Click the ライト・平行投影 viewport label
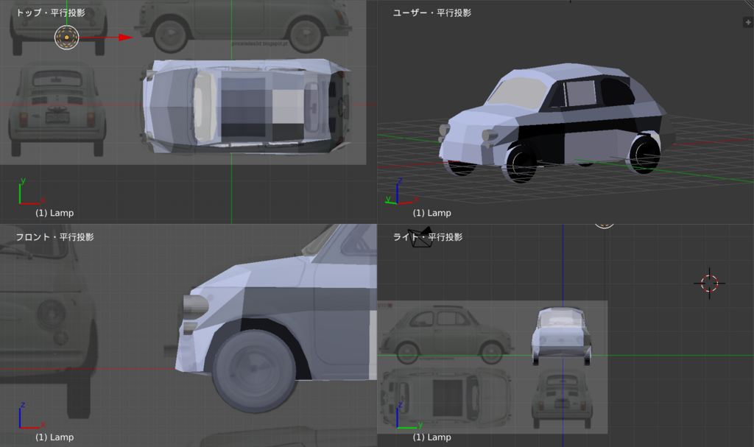Screen dimensions: 754x447 point(428,237)
